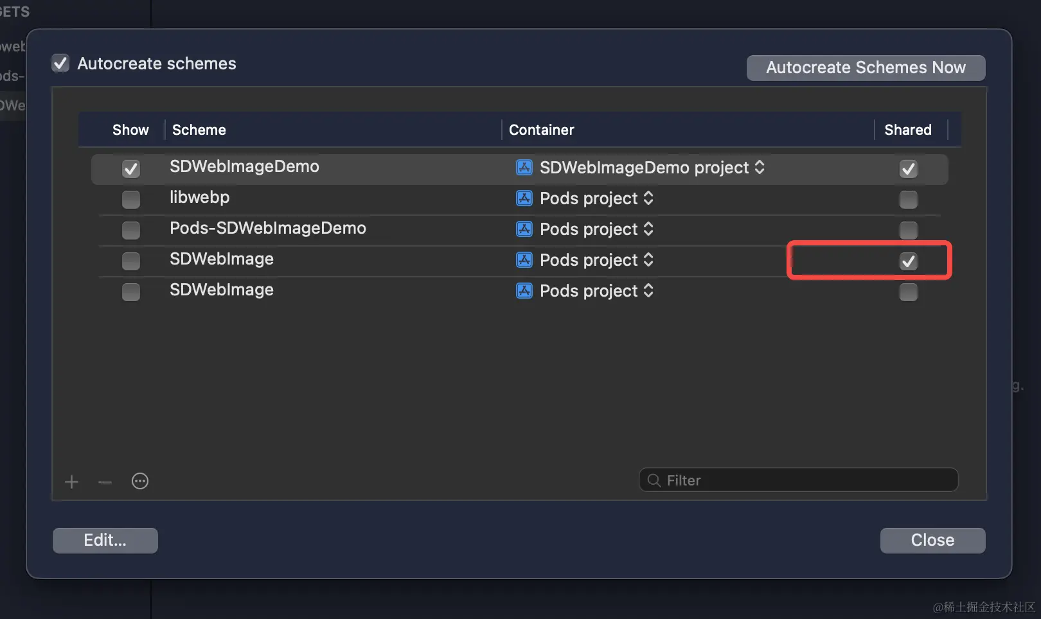This screenshot has width=1041, height=619.
Task: Click the plus icon to add a scheme
Action: [x=71, y=482]
